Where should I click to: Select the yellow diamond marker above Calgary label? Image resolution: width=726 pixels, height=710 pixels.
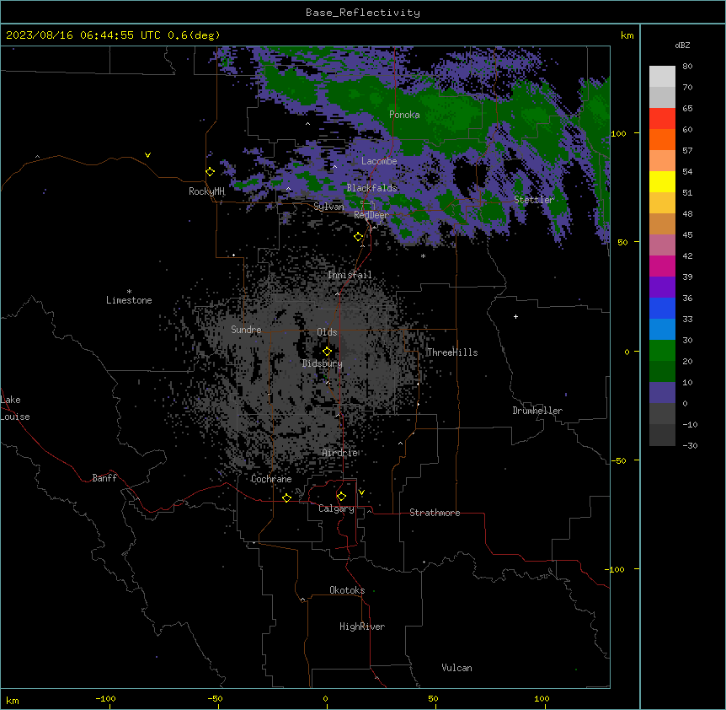[x=341, y=497]
